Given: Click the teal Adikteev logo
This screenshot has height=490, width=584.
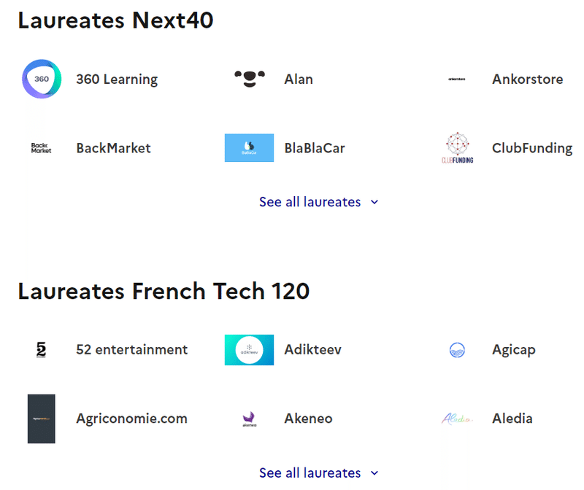Looking at the screenshot, I should click(249, 350).
